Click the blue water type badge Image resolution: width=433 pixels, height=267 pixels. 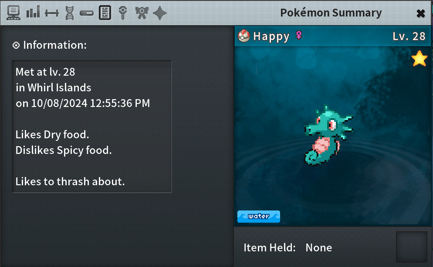(259, 216)
